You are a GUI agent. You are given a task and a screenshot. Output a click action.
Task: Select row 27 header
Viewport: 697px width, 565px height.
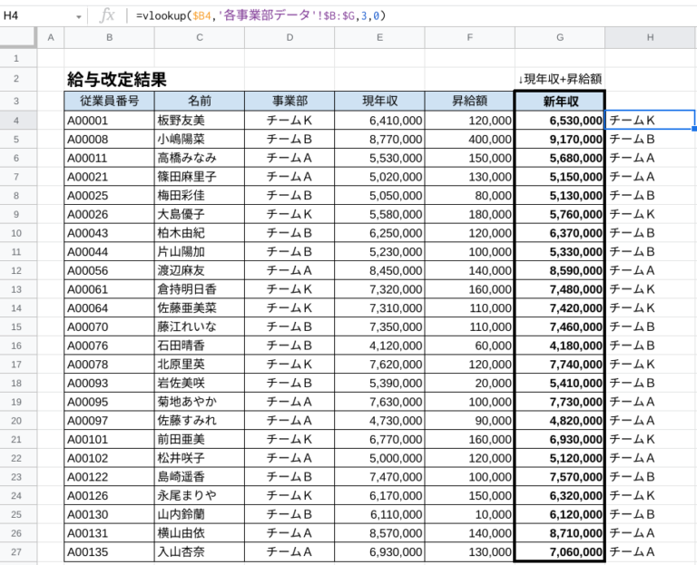point(17,551)
